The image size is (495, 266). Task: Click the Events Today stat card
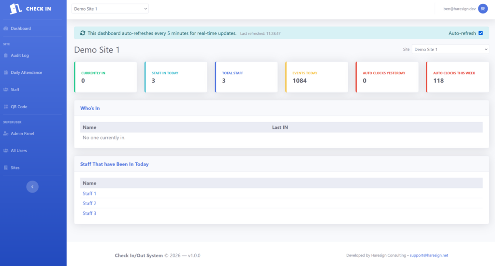tap(317, 77)
